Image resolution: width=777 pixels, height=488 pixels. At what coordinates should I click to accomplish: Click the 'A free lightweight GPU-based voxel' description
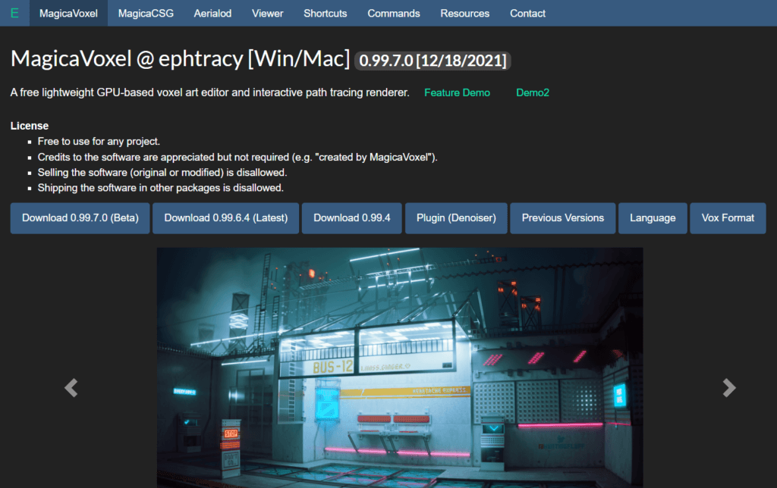point(209,92)
